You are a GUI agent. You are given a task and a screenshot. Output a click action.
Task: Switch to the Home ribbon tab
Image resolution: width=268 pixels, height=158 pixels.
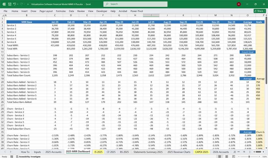pos(15,11)
